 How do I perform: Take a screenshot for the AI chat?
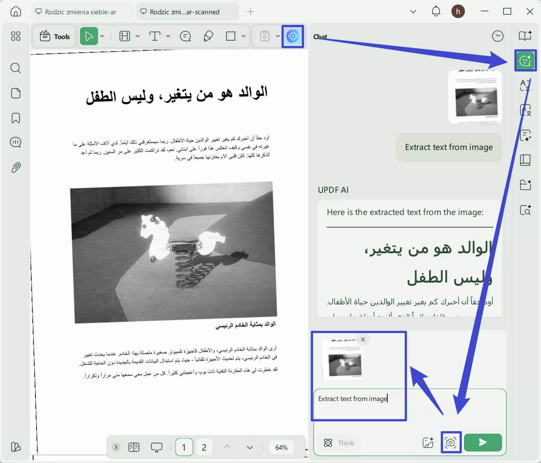(x=451, y=442)
